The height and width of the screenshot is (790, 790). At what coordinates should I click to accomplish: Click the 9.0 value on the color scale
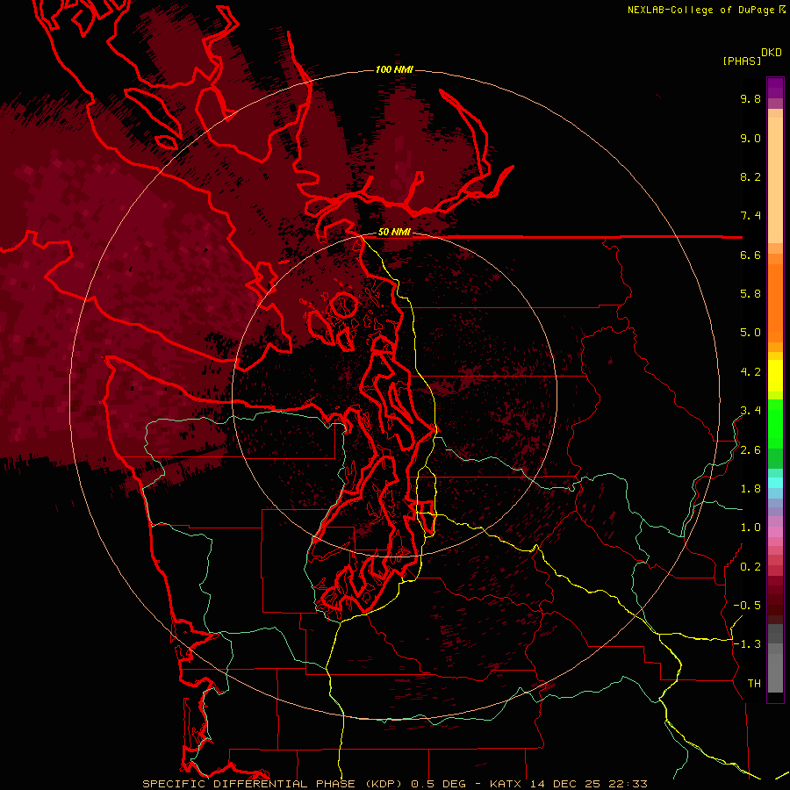click(750, 138)
